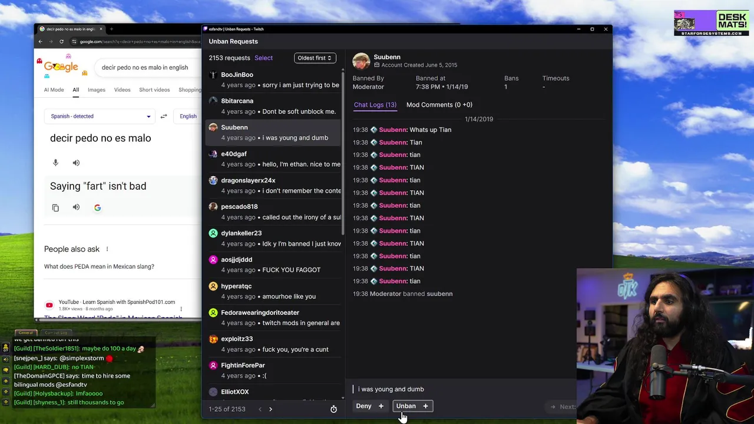Viewport: 754px width, 424px height.
Task: Click the message 'Whats up Tian' in chat logs
Action: (430, 130)
